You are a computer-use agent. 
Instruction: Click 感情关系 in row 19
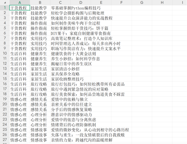tap(39, 99)
